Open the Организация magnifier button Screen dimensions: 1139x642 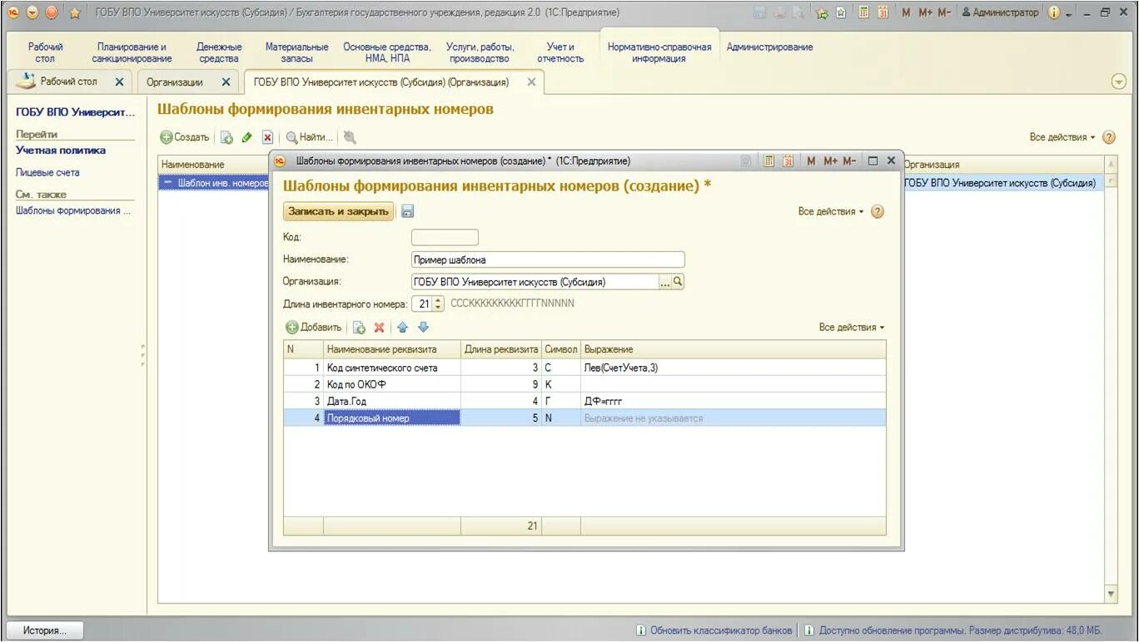[x=678, y=282]
